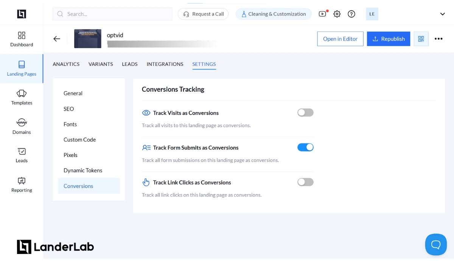
Task: Click the help question mark icon
Action: click(351, 14)
